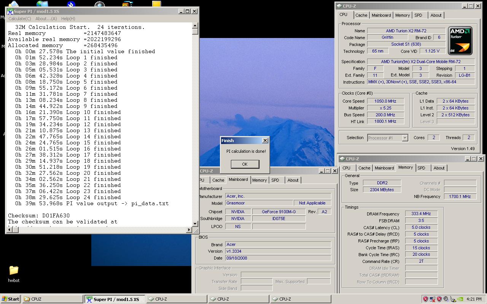
Task: Select Cache tab in the CPU-Z Memory window
Action: [364, 168]
